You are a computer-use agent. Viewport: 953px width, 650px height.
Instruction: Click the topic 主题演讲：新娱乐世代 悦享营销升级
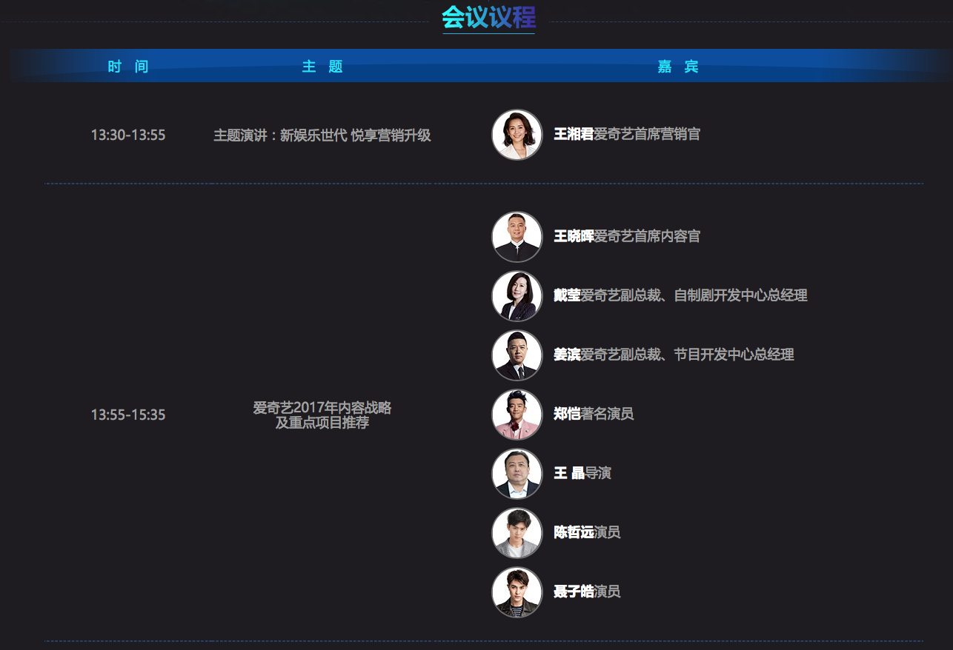322,135
